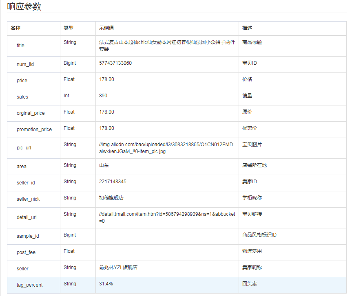352x296 pixels.
Task: Click the sales parameter name
Action: point(22,97)
